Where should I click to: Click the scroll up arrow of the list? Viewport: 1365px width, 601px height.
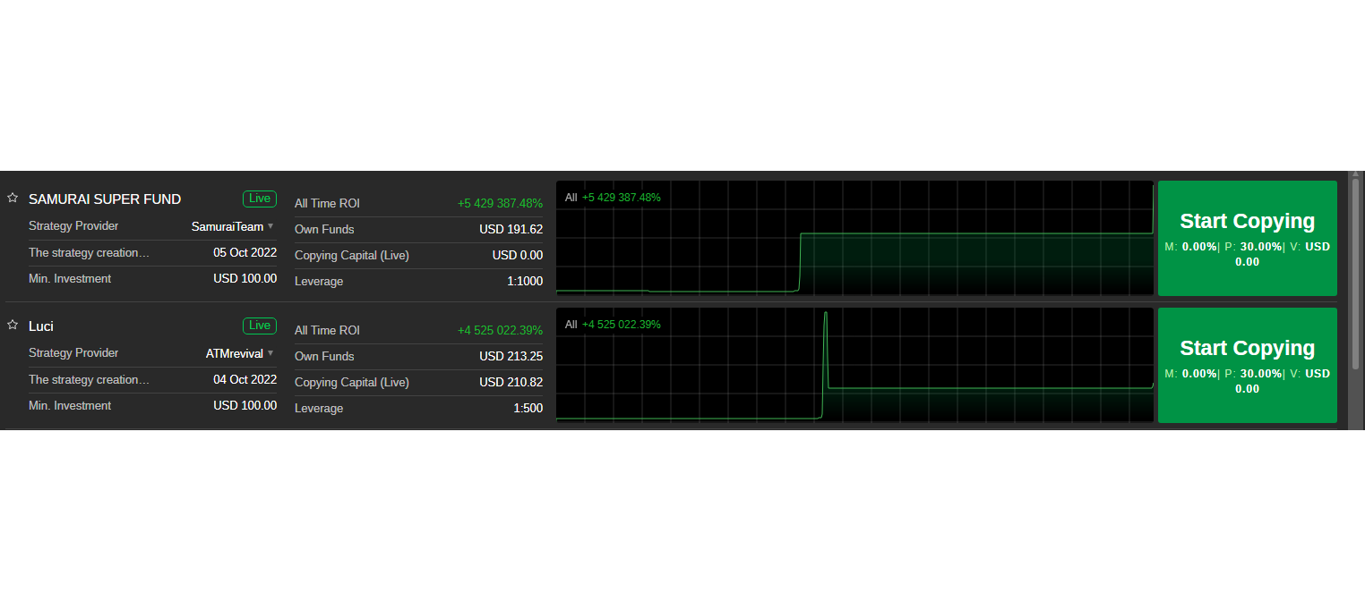pos(1355,174)
